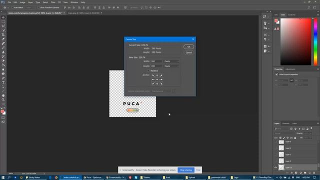Click the Lock all padlock icon

tap(295, 138)
